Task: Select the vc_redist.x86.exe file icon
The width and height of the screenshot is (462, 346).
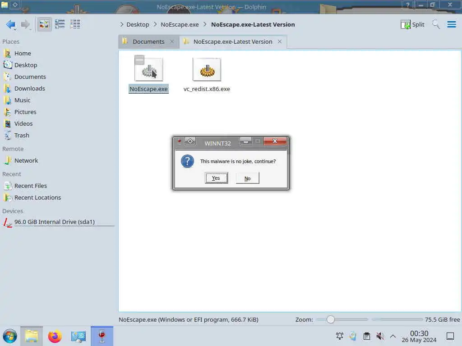Action: pyautogui.click(x=207, y=70)
